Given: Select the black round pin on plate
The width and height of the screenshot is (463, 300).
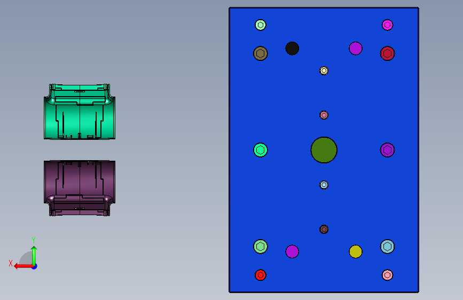Looking at the screenshot, I should click(292, 49).
